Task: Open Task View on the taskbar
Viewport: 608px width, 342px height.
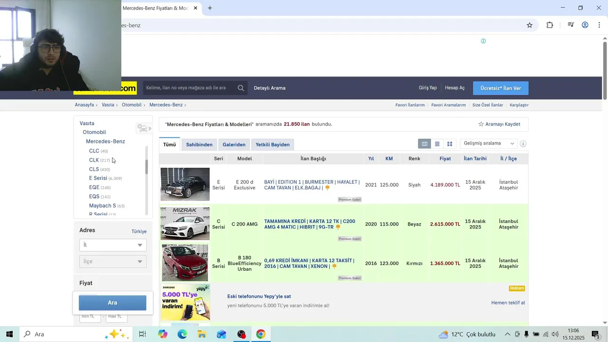Action: click(142, 334)
